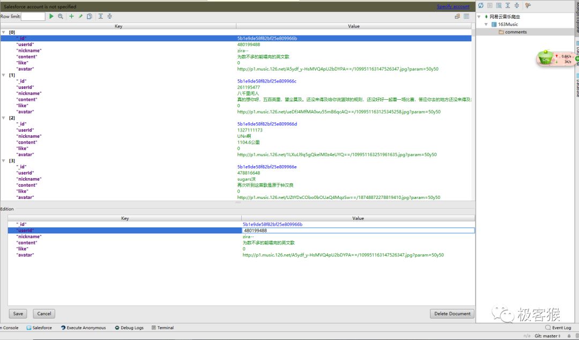Select the "nickname" key in Edition panel
The height and width of the screenshot is (340, 579).
click(29, 236)
